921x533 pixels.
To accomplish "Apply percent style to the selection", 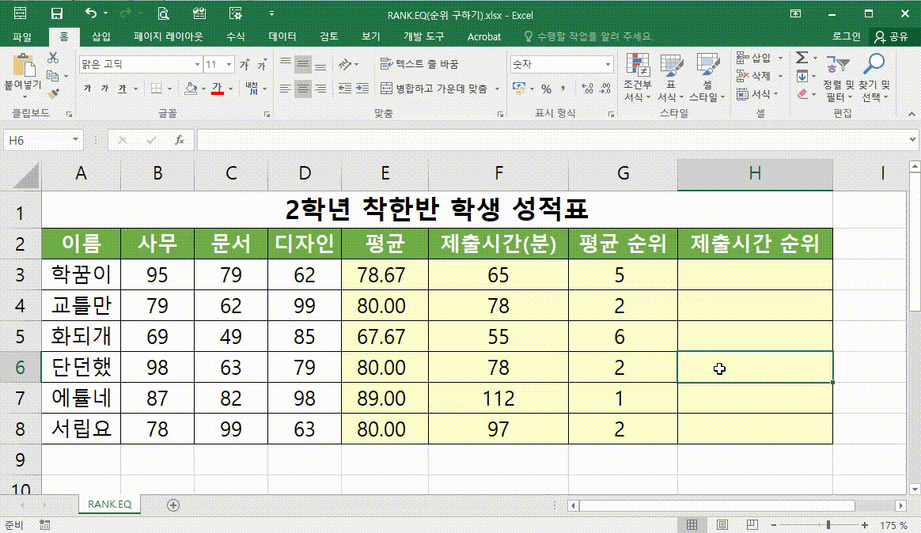I will pyautogui.click(x=545, y=89).
